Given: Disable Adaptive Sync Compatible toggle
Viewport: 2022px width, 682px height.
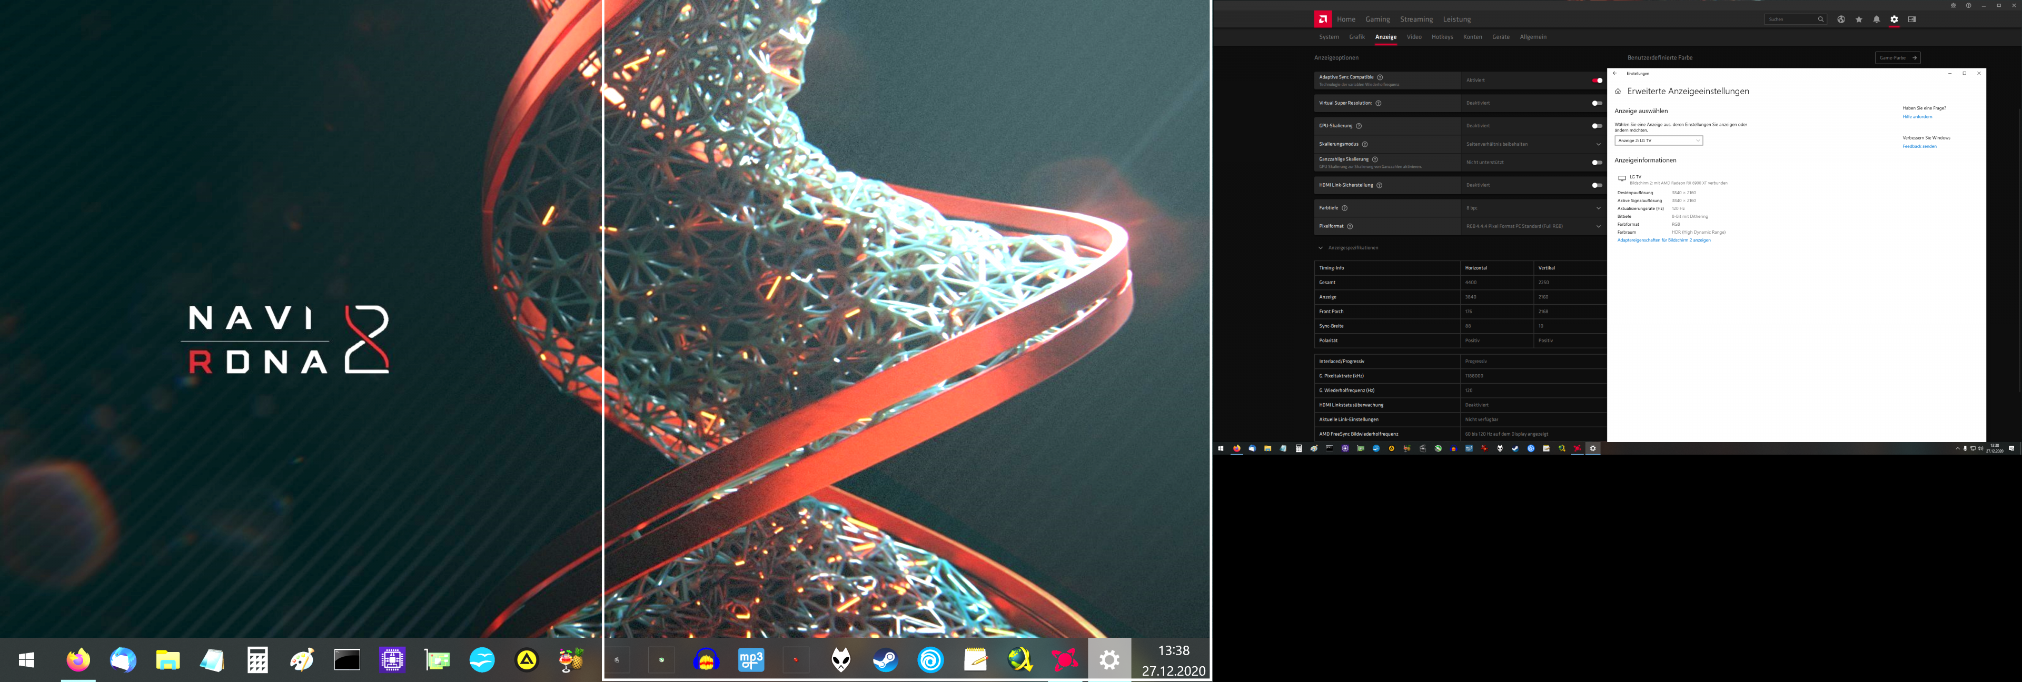Looking at the screenshot, I should tap(1597, 80).
